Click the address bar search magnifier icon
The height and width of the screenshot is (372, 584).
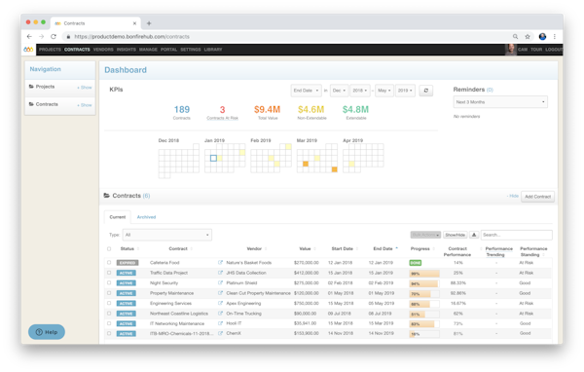click(x=515, y=37)
